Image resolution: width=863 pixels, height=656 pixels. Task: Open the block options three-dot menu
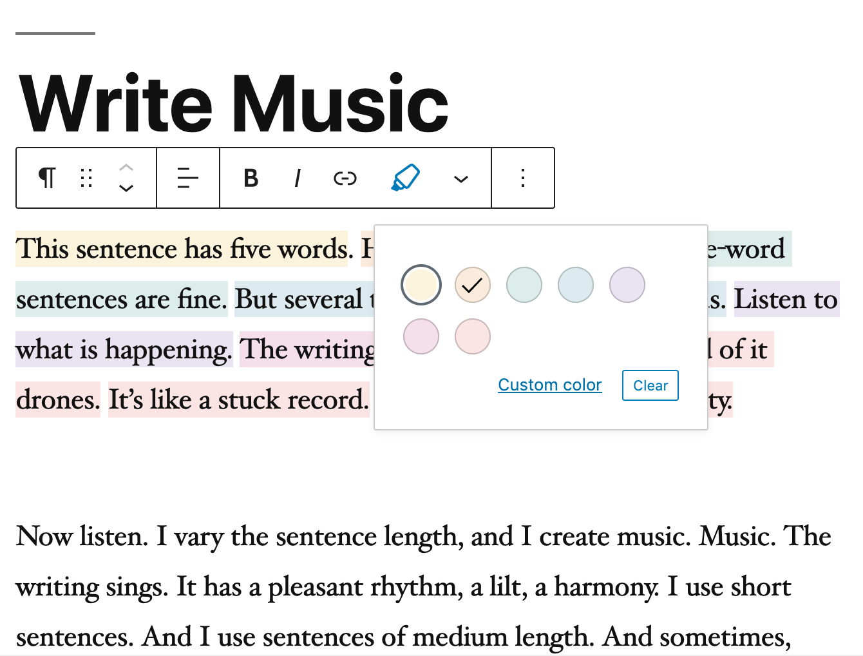pyautogui.click(x=523, y=178)
